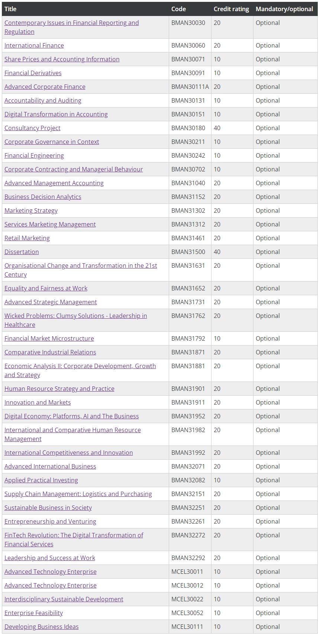
Task: Open the Financial Engineering link
Action: pyautogui.click(x=34, y=155)
